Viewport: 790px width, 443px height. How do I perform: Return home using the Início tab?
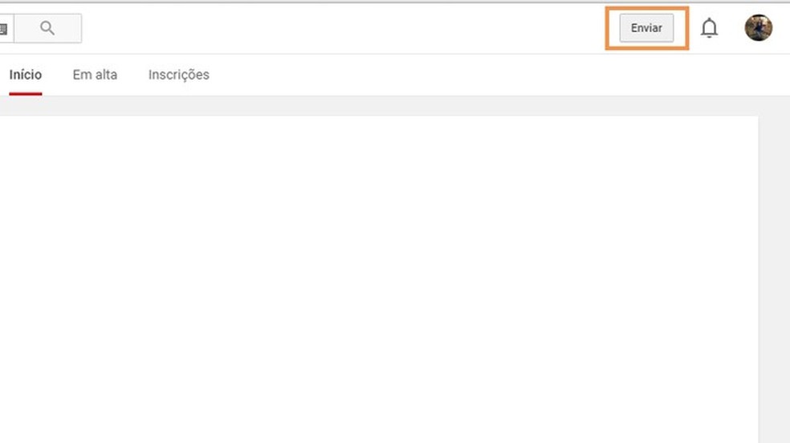[x=26, y=75]
